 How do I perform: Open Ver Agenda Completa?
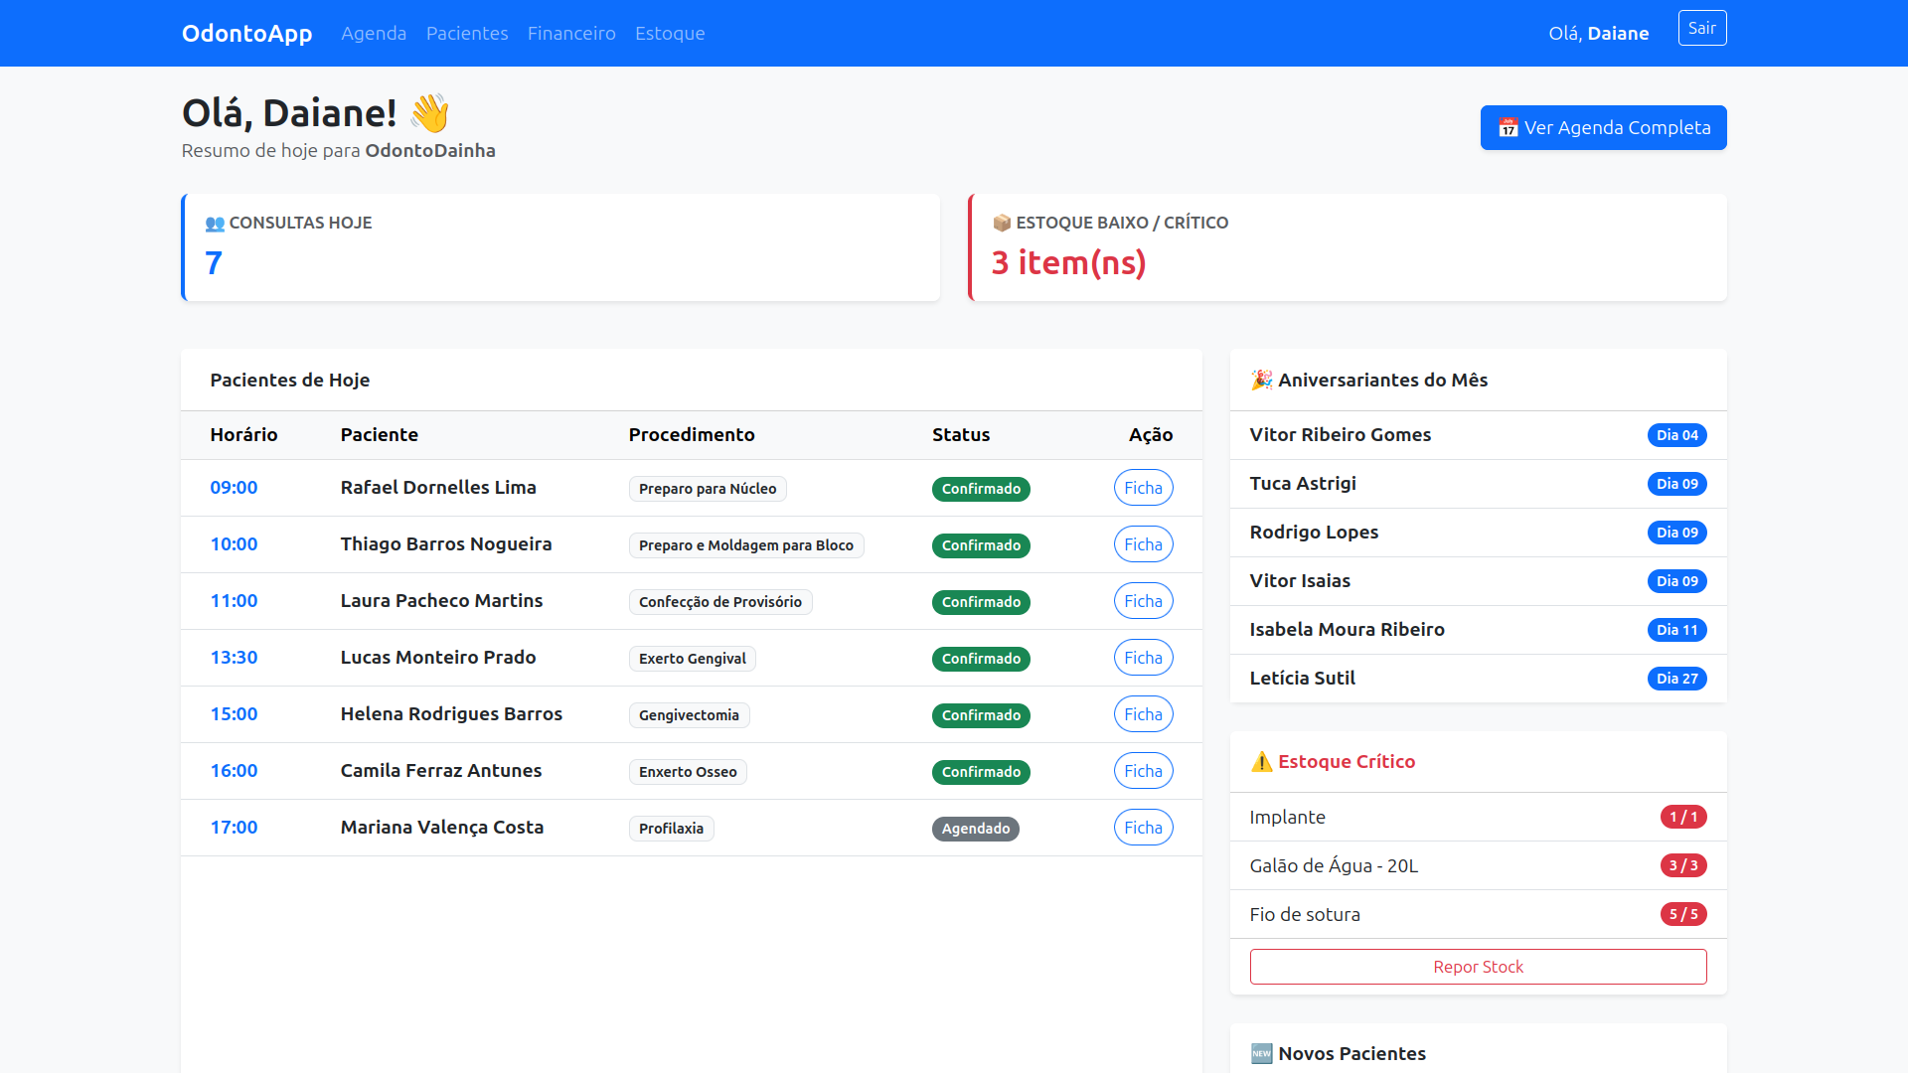1604,127
